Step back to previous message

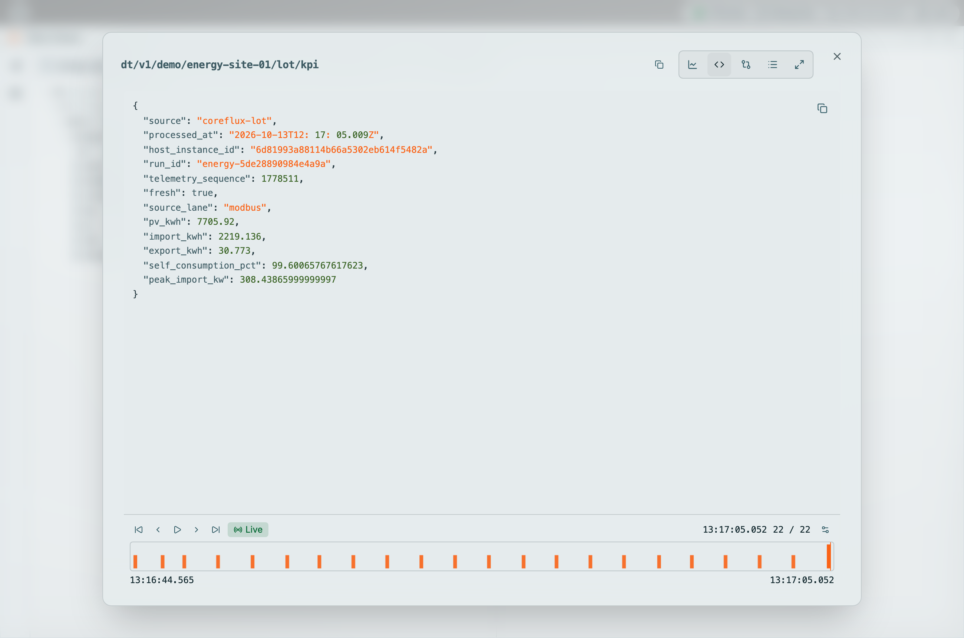click(x=158, y=529)
